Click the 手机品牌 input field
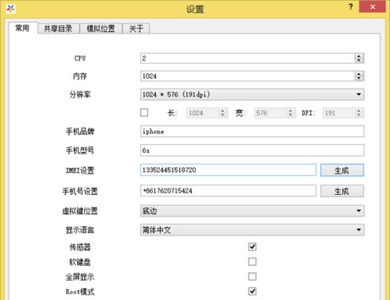The image size is (390, 300). point(252,131)
